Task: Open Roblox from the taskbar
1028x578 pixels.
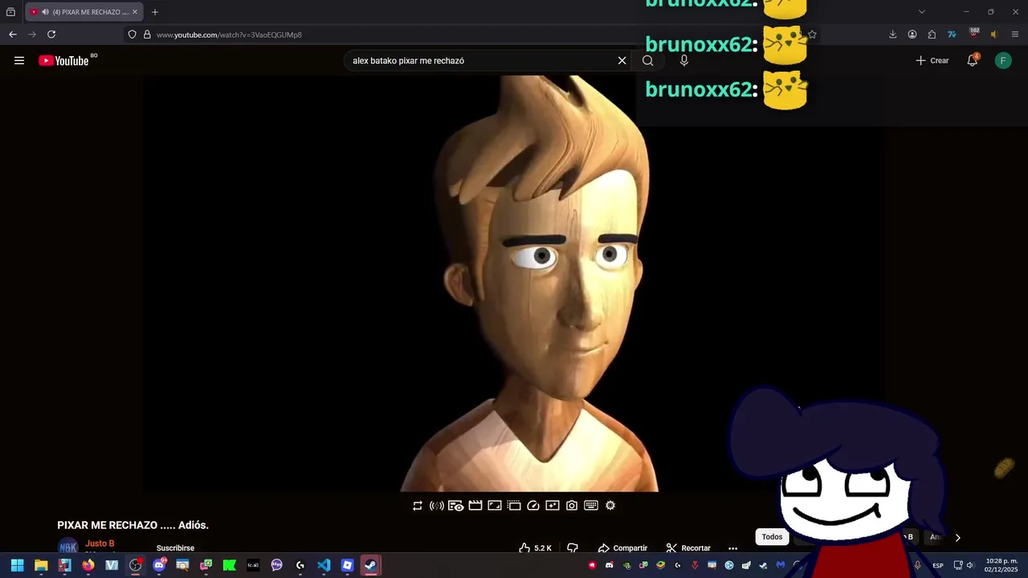Action: click(347, 565)
